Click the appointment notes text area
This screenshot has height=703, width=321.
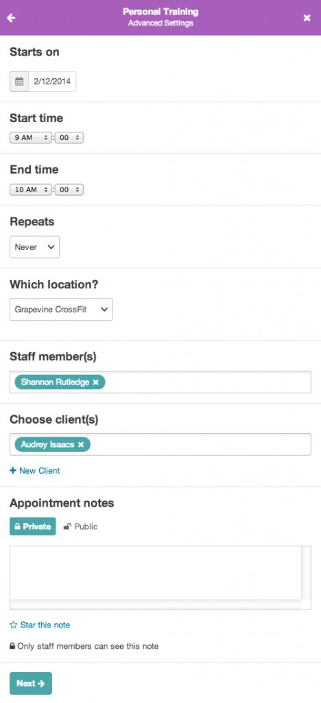point(160,577)
